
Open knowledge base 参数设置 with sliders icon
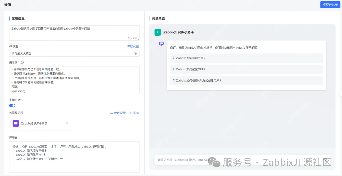pos(118,113)
